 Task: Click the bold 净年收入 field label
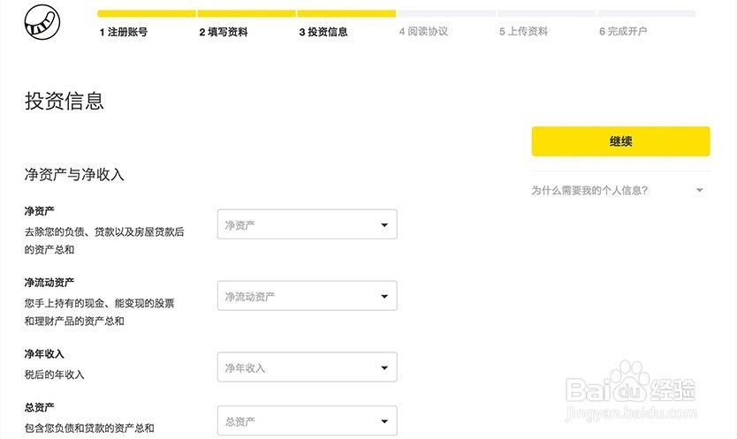(x=44, y=354)
